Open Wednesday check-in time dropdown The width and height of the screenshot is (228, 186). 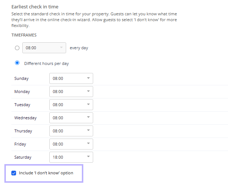pos(71,118)
